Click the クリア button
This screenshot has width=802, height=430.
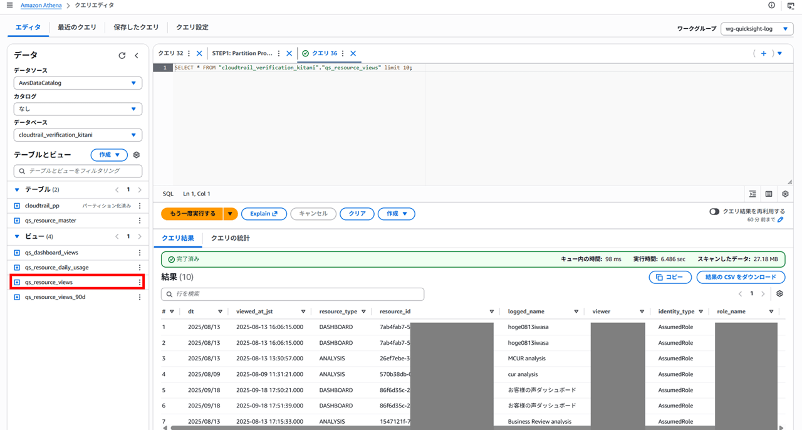click(x=357, y=214)
